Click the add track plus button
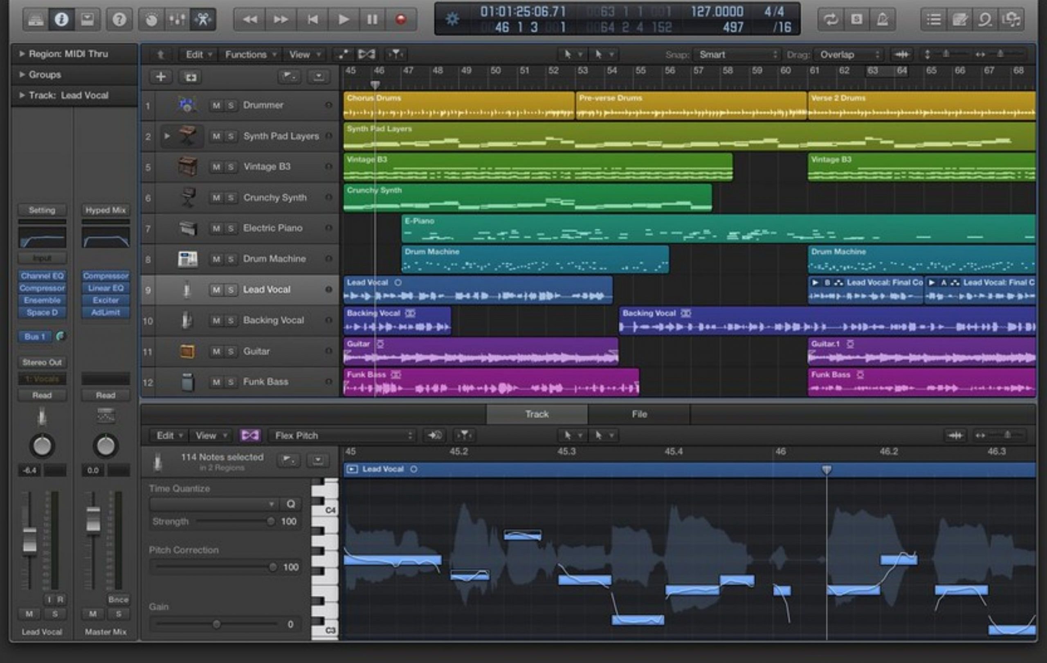 point(160,77)
